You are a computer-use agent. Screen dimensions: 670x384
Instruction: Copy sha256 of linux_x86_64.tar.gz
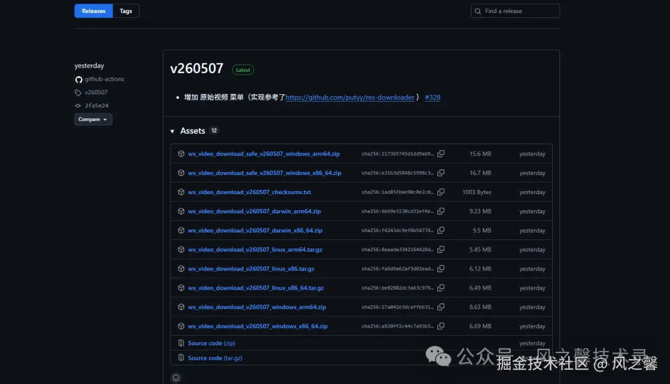(x=440, y=287)
